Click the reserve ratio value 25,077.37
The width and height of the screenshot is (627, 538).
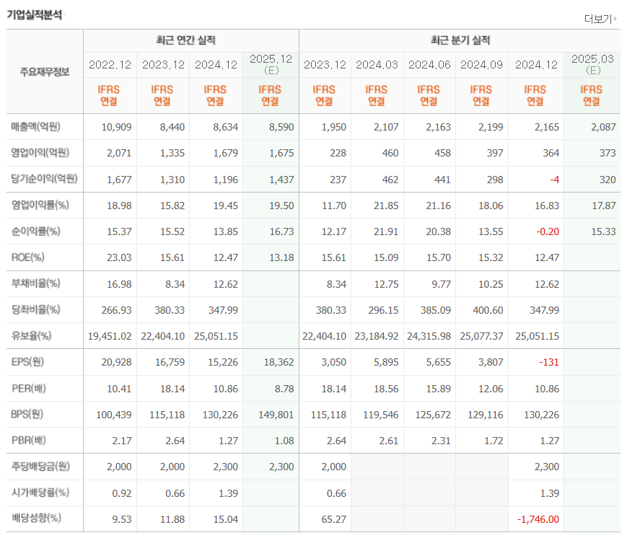[x=481, y=337]
